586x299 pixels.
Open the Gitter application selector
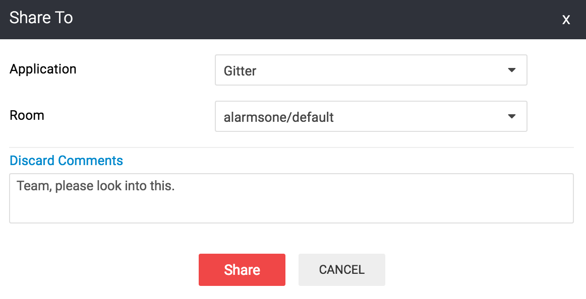pos(371,70)
